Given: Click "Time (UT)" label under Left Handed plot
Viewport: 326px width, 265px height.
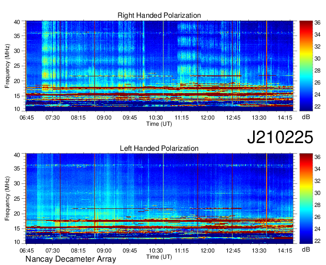Looking at the screenshot, I should (x=159, y=257).
